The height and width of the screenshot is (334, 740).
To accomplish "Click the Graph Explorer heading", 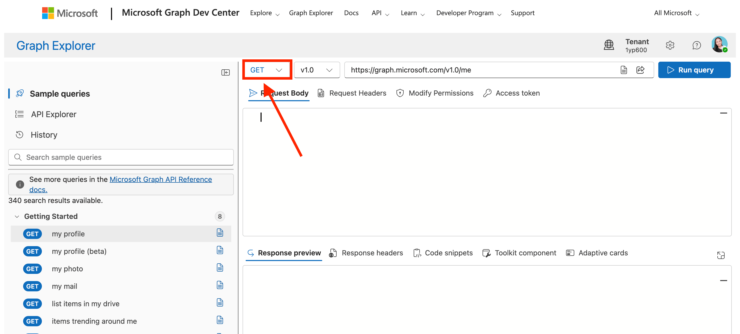I will 56,46.
